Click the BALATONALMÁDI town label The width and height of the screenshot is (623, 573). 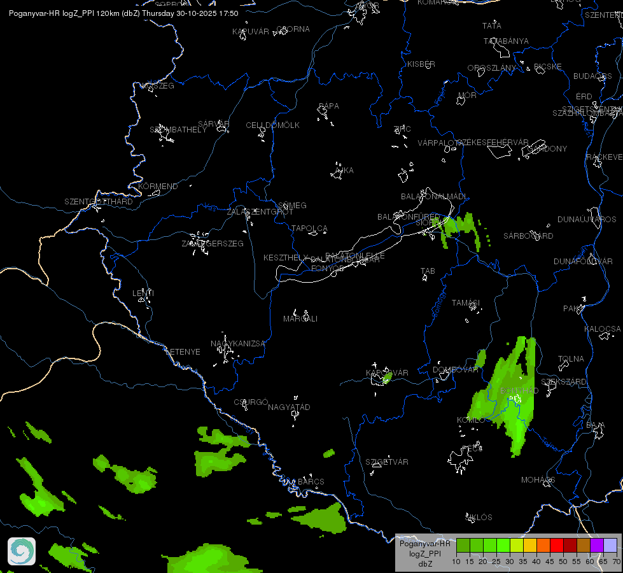pos(434,197)
